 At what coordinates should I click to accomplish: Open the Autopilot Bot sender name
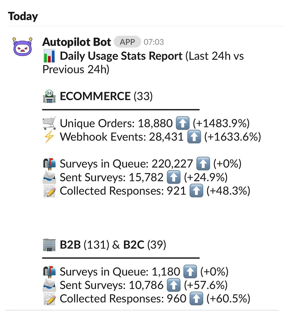76,42
